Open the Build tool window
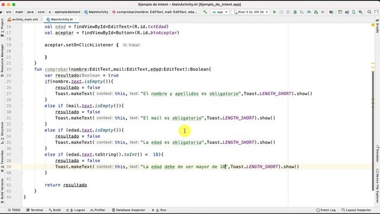The image size is (380, 214). [55, 210]
